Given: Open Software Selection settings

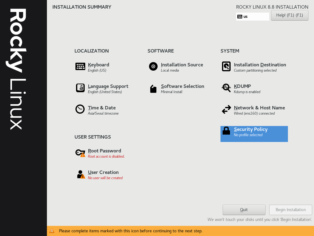Looking at the screenshot, I should [182, 86].
